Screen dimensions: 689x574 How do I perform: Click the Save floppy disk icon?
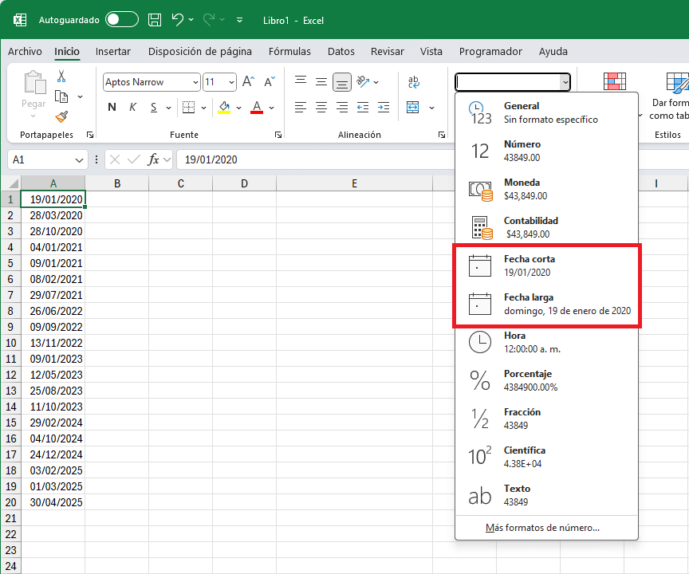coord(154,20)
